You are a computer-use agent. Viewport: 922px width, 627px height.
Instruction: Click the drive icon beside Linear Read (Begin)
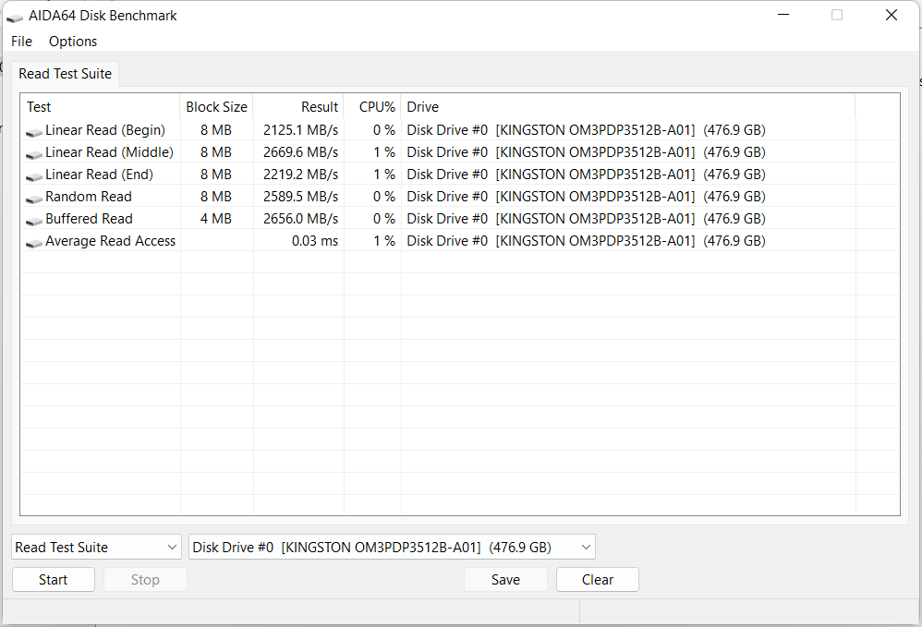pos(34,132)
